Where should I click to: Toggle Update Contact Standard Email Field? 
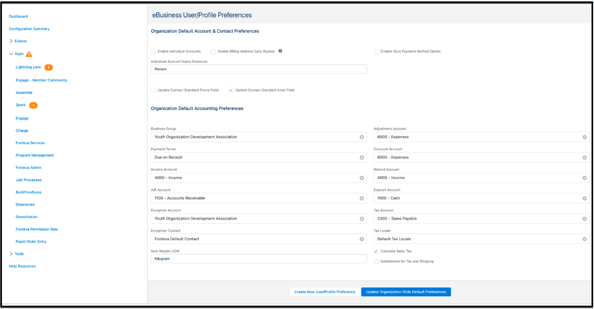(231, 90)
